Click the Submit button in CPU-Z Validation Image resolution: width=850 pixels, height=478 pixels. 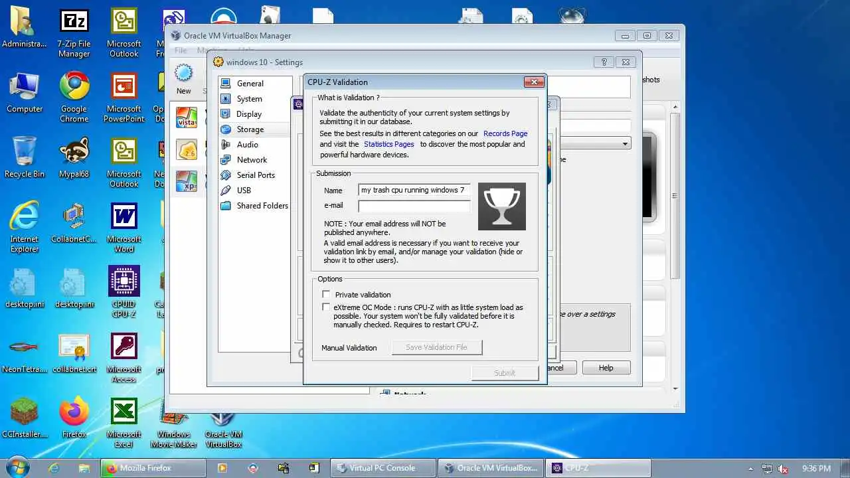(x=505, y=373)
